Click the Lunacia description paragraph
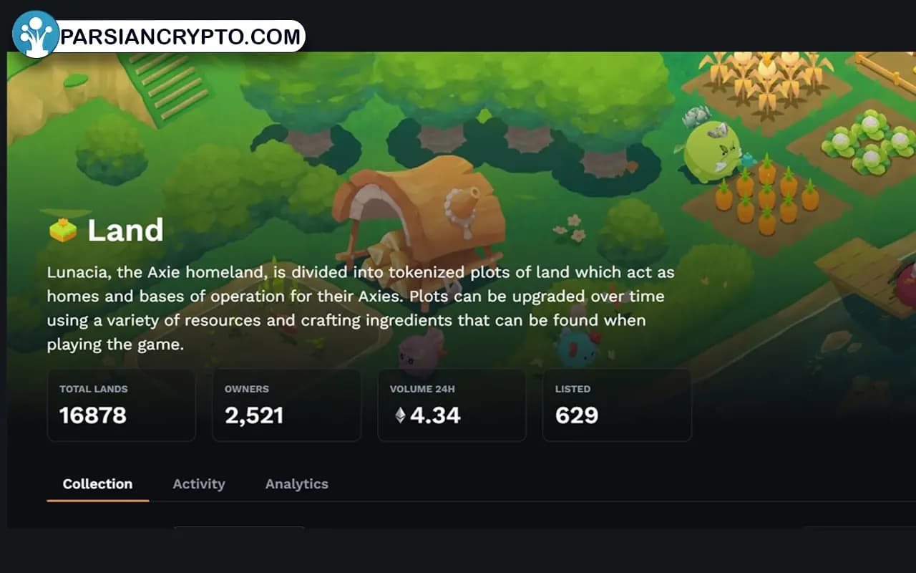The height and width of the screenshot is (573, 916). [361, 309]
